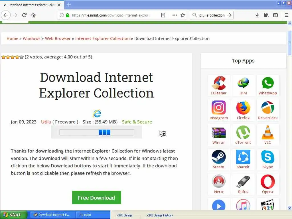Open Winrar in Top Apps
This screenshot has width=292, height=219.
click(219, 135)
